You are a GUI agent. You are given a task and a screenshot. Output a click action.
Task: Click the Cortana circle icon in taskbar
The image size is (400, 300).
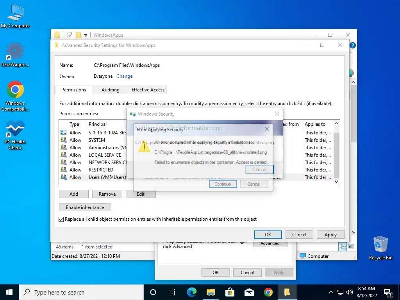point(153,292)
